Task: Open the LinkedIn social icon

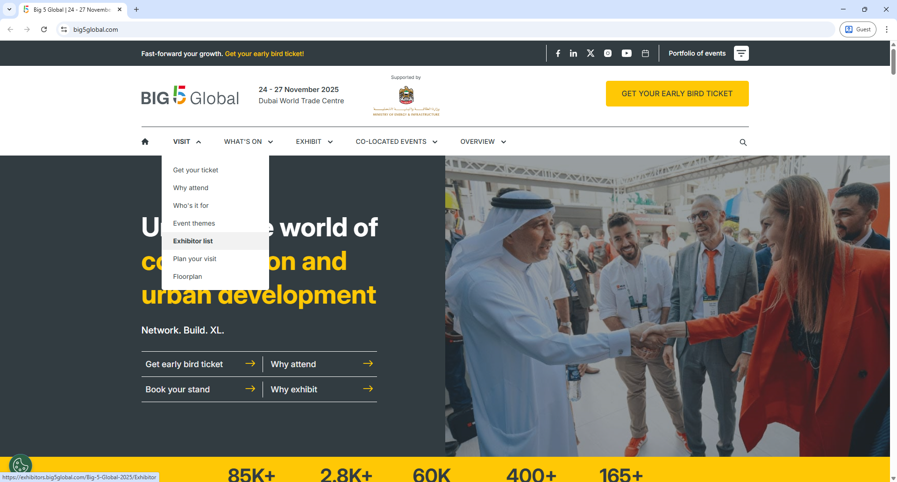Action: click(573, 53)
